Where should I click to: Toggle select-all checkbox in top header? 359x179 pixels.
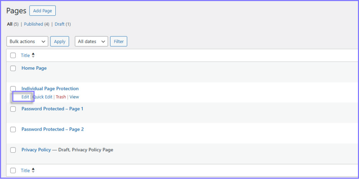pos(13,55)
